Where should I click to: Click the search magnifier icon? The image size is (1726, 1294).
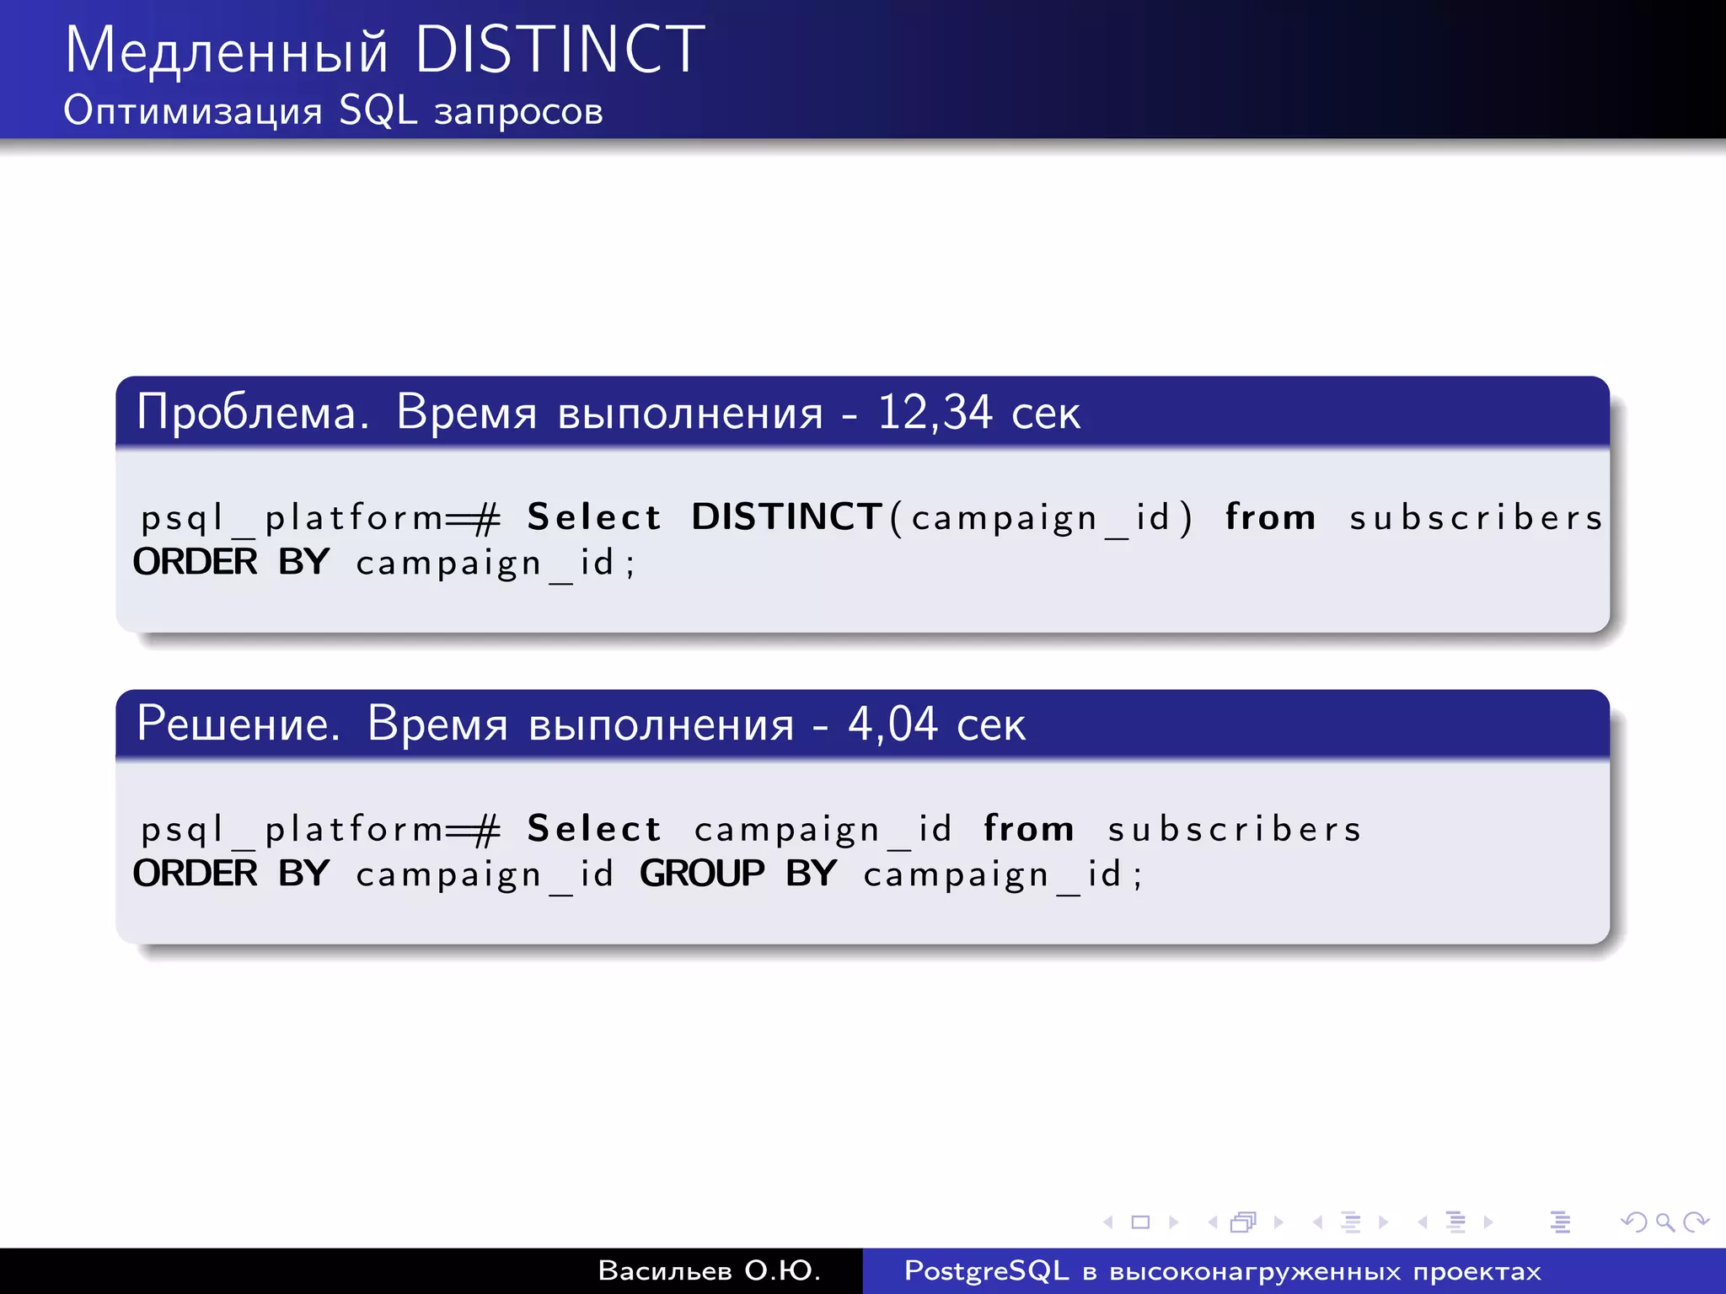1664,1222
